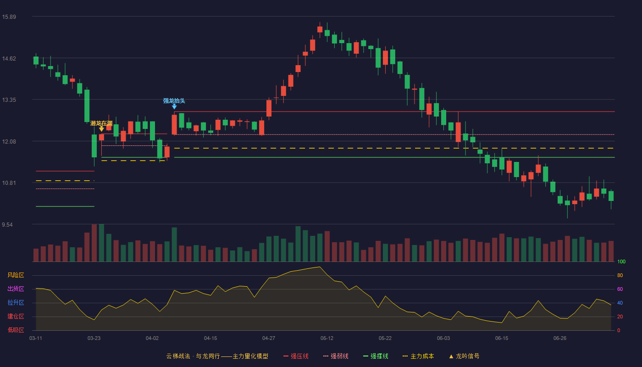Click the 潜龙在渊 yellow arrow signal marker
This screenshot has height=367, width=642.
click(x=101, y=129)
